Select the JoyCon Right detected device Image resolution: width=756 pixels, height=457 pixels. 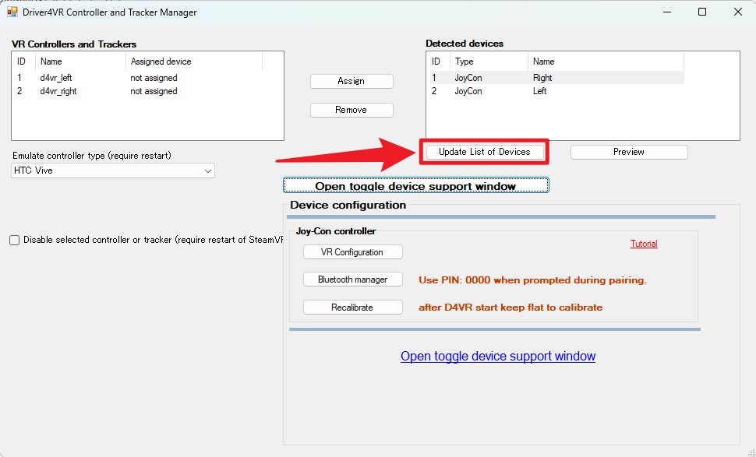(x=557, y=78)
